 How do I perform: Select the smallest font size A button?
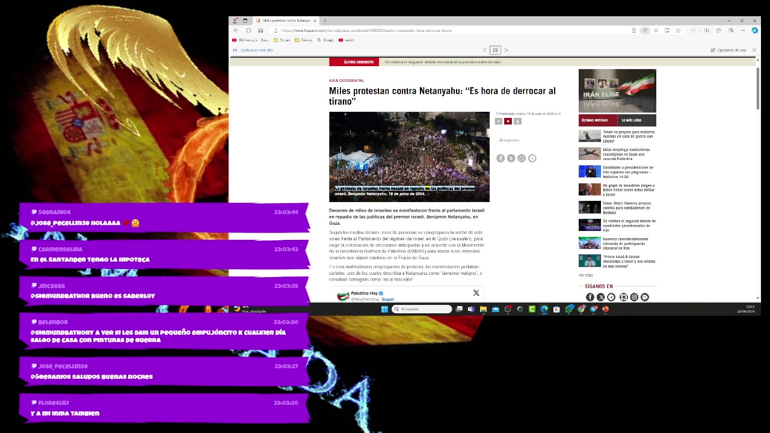498,121
